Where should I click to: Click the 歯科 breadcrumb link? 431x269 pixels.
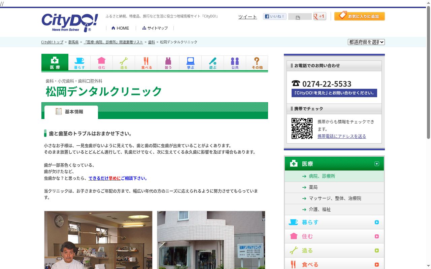[152, 42]
